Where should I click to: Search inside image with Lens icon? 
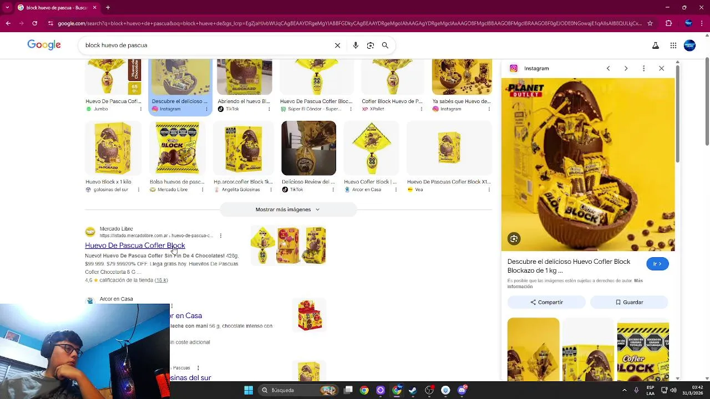[x=514, y=239]
